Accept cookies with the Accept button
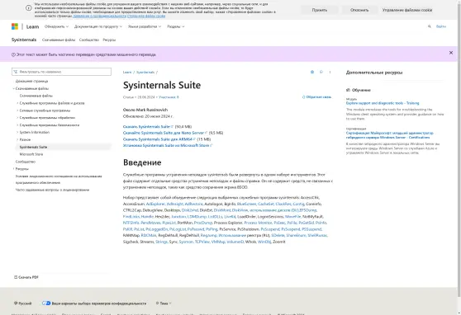 click(x=320, y=10)
